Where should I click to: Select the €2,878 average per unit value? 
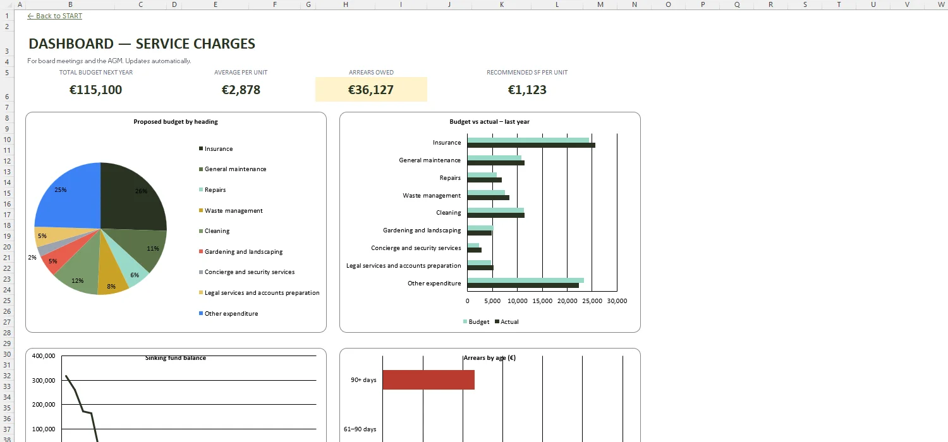pos(241,90)
